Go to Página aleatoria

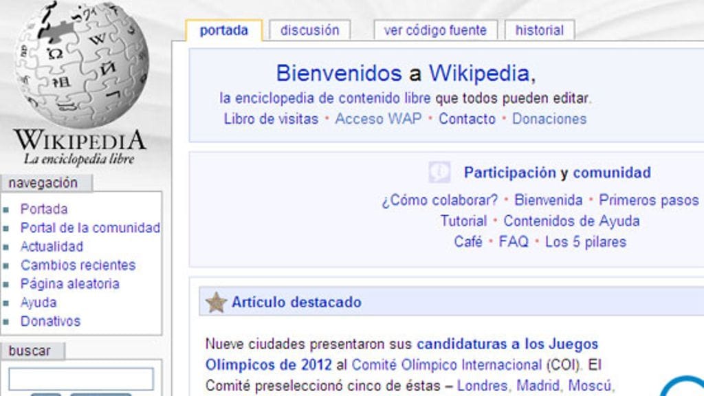[69, 283]
